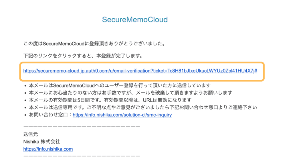Viewport: 293px width, 168px height.
Task: Click the bullet dot beside お問い合わせ窓口
Action: pyautogui.click(x=25, y=115)
